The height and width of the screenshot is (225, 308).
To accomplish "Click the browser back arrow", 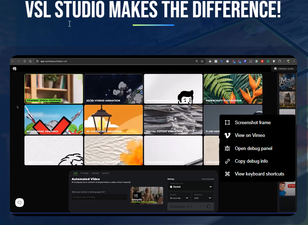I will point(13,61).
